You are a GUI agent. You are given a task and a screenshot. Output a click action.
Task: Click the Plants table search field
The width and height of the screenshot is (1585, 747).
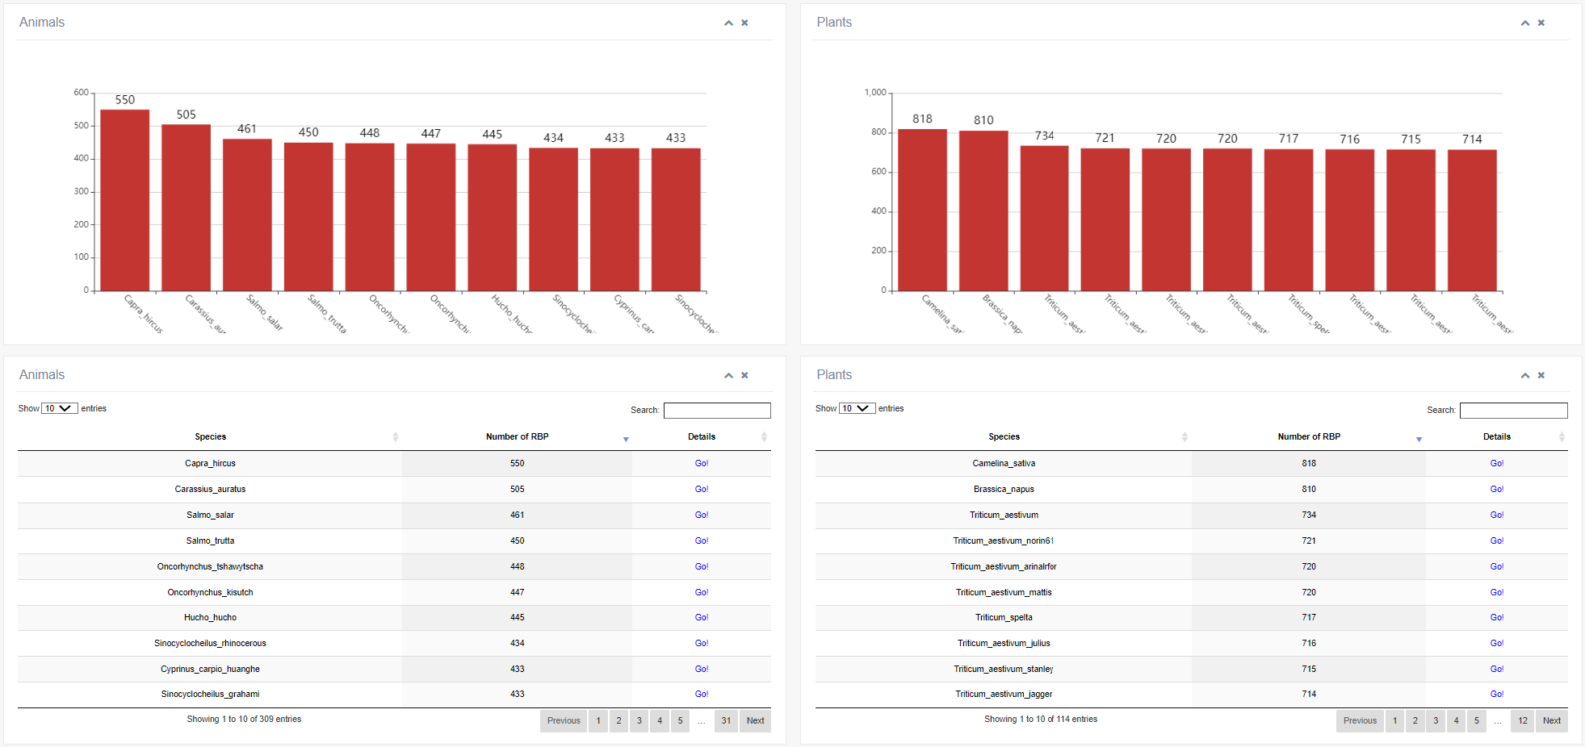coord(1513,411)
